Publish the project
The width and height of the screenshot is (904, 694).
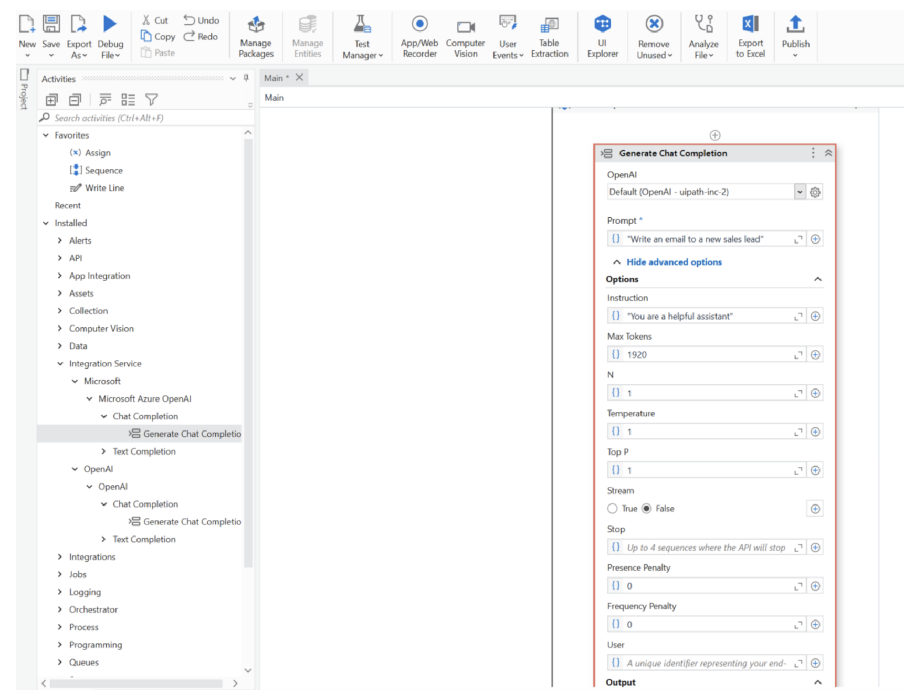coord(795,37)
